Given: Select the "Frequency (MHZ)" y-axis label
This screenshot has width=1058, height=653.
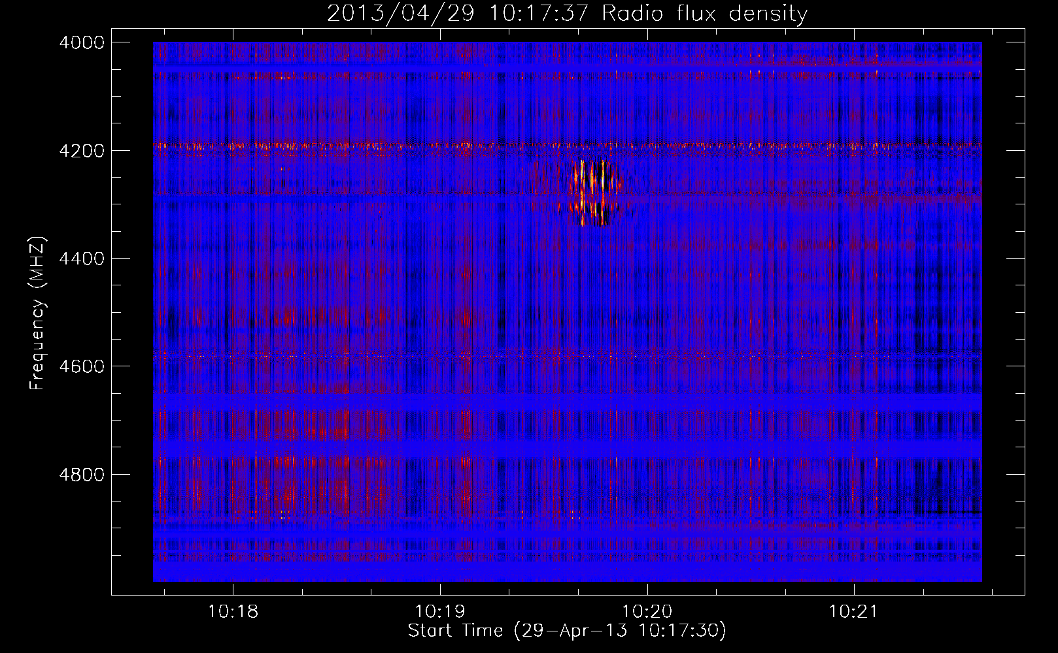Looking at the screenshot, I should (37, 313).
